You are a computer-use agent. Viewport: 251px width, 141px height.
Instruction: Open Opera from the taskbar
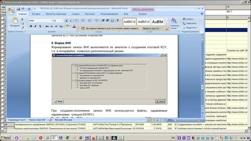pyautogui.click(x=41, y=138)
